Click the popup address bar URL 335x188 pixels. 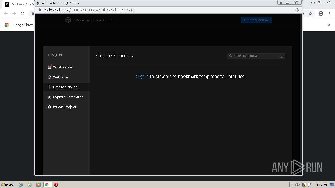(x=89, y=10)
